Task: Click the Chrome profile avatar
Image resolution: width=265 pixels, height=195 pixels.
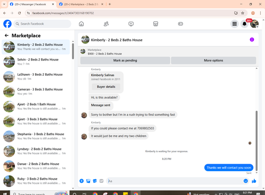Action: (x=253, y=13)
